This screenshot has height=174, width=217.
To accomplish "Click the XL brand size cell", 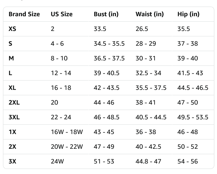I will 12,88.
